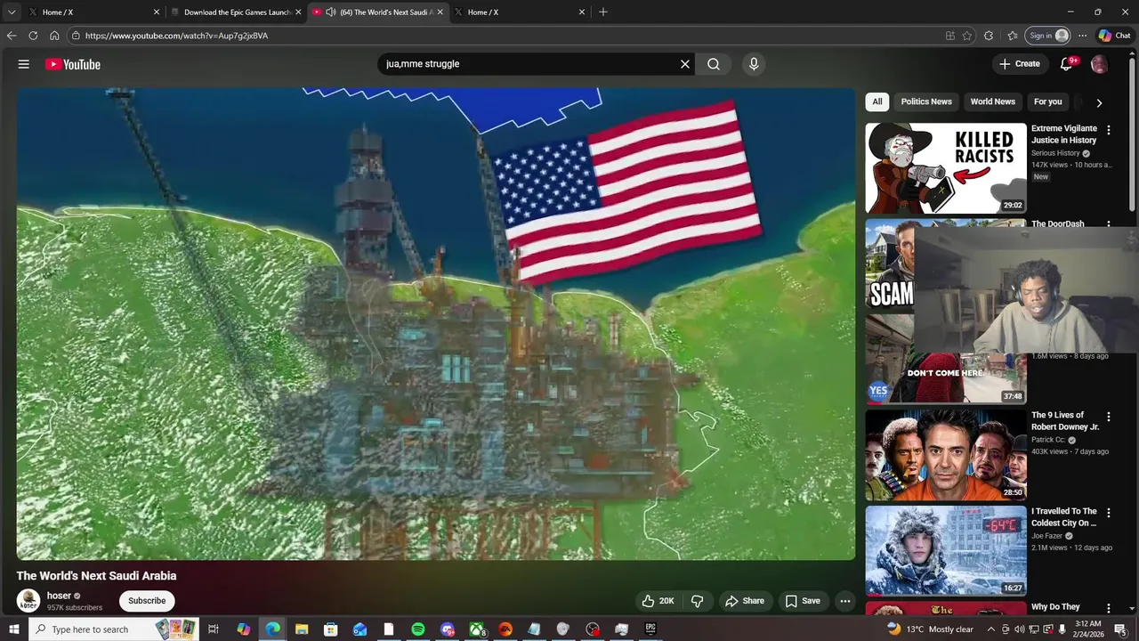
Task: Go to the YouTube home logo
Action: [73, 64]
